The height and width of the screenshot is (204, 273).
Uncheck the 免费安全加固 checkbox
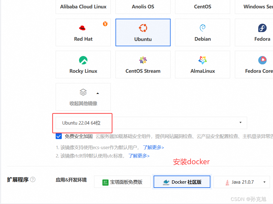[59, 136]
